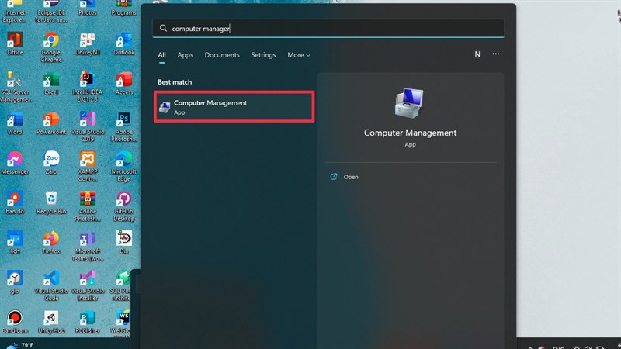Launch Firefox from the desktop

[x=51, y=241]
